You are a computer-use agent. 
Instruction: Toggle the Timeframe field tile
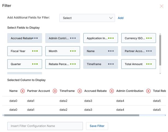point(101,64)
